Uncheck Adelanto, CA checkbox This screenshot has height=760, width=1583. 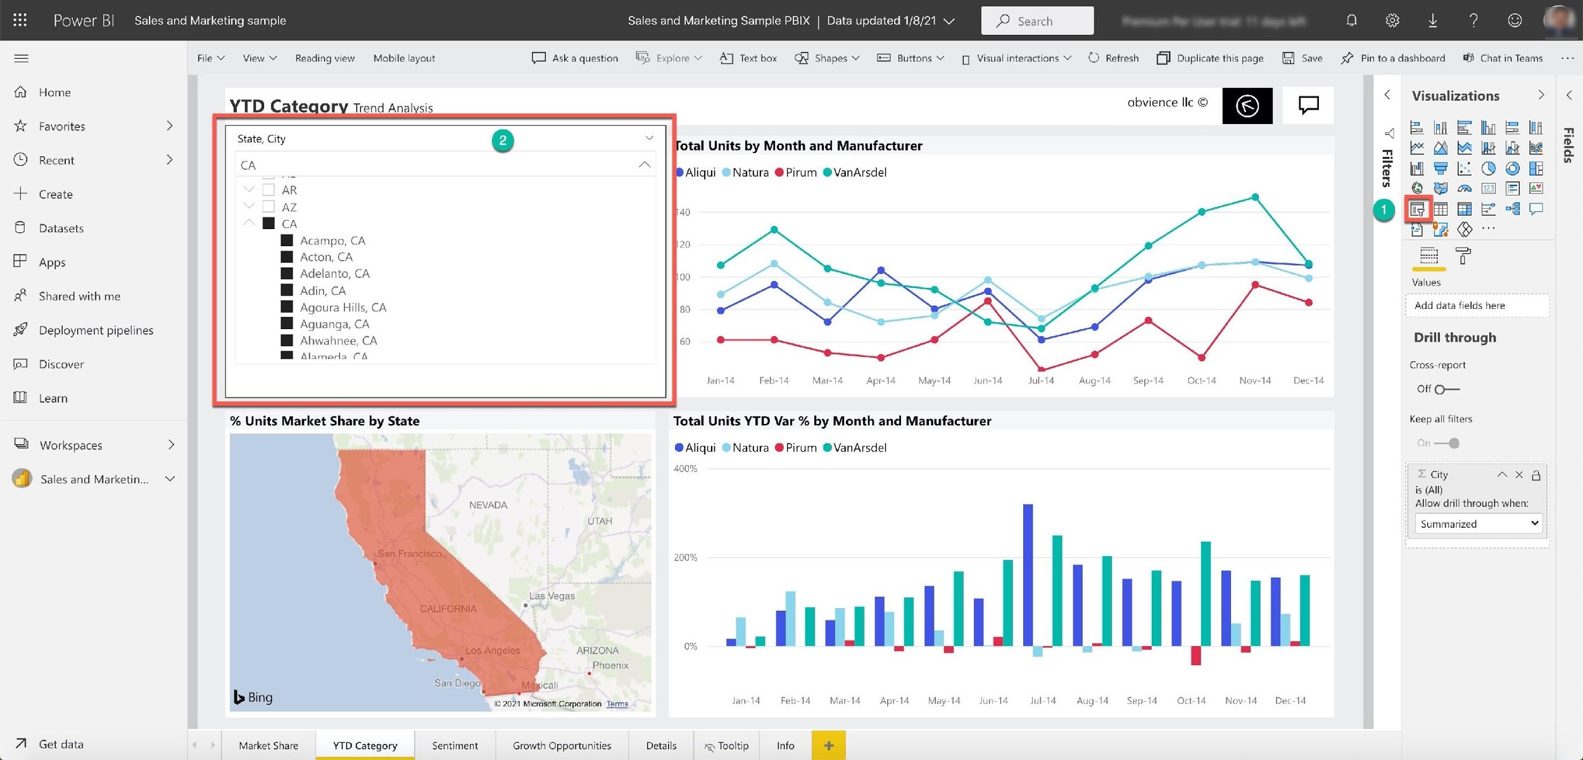coord(287,273)
